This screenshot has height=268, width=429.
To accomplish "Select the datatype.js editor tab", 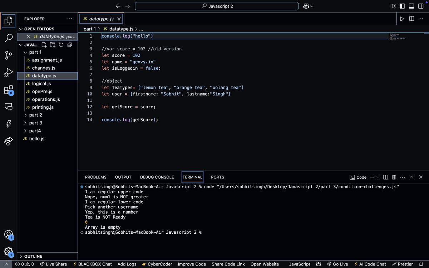I will [x=102, y=19].
